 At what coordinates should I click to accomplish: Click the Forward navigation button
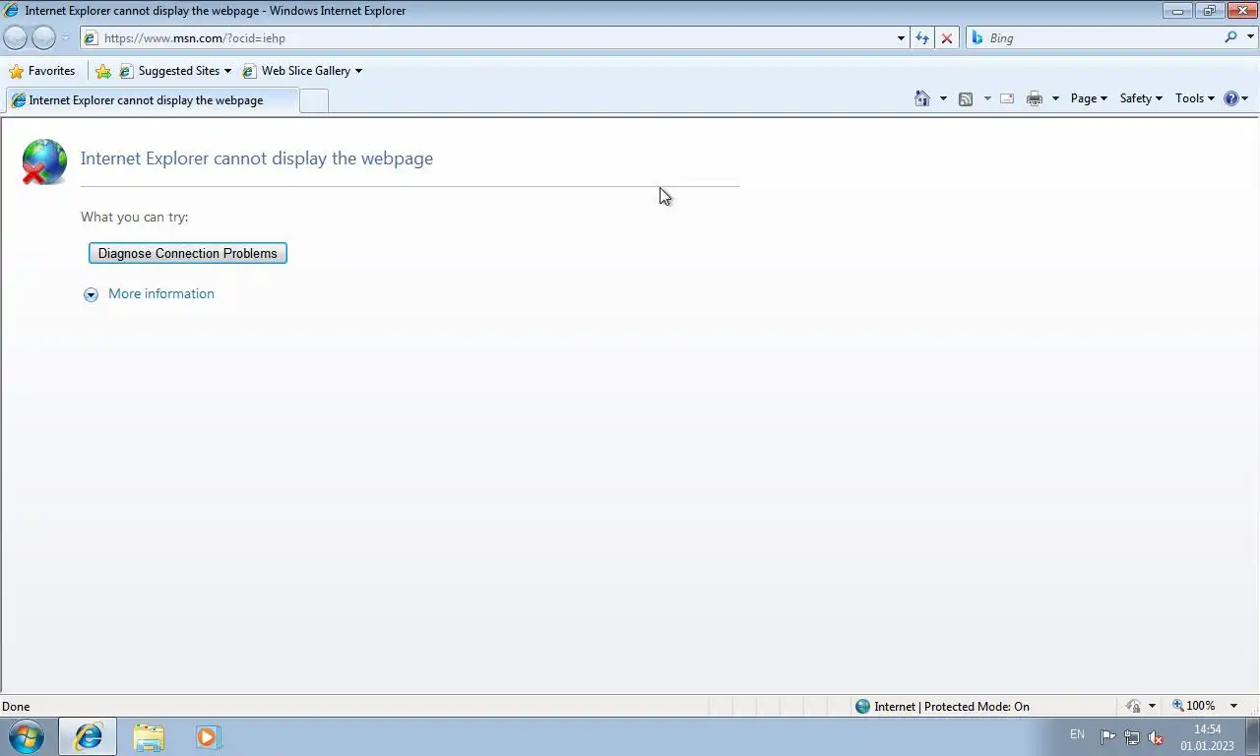pyautogui.click(x=43, y=38)
